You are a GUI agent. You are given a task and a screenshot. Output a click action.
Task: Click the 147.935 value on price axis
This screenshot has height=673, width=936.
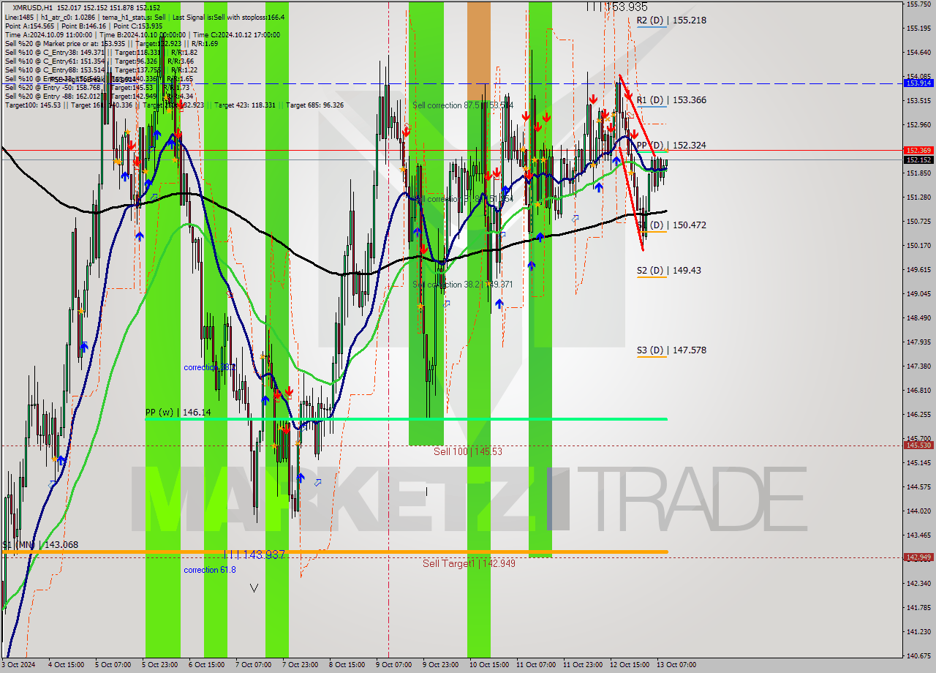pyautogui.click(x=918, y=342)
